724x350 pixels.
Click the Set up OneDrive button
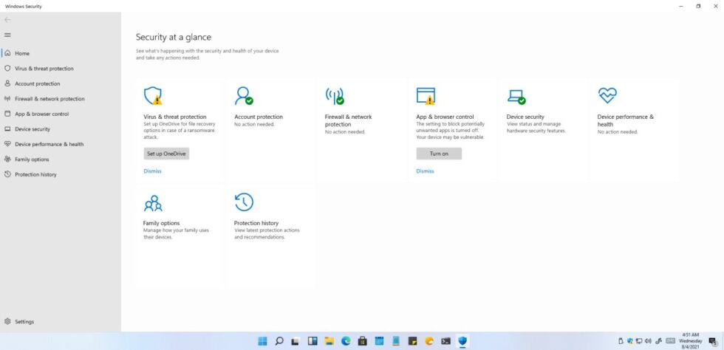166,154
